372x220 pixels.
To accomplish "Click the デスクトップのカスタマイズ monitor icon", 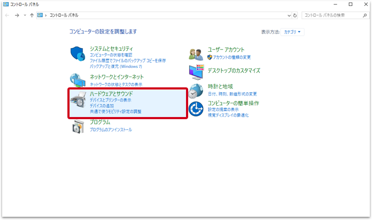I will click(196, 72).
